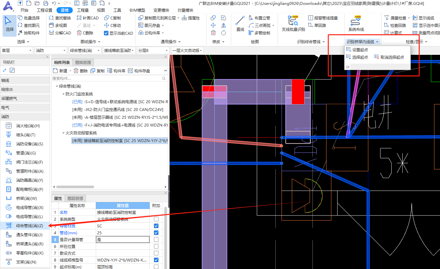Open the 工程设置 ribbon tab

[44, 10]
